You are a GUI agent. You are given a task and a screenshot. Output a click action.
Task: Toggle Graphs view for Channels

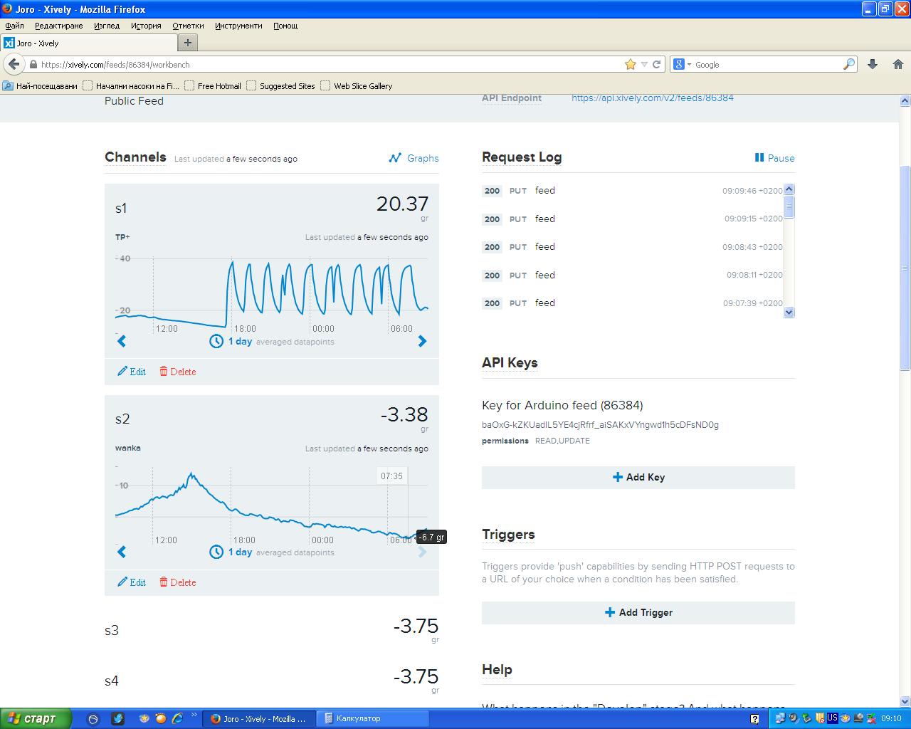[414, 158]
